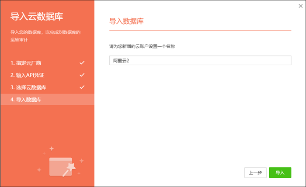Click the 上一步 button

[255, 173]
